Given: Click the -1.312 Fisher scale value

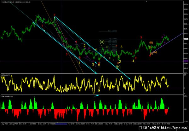Looking at the screenshot, I should click(186, 121).
